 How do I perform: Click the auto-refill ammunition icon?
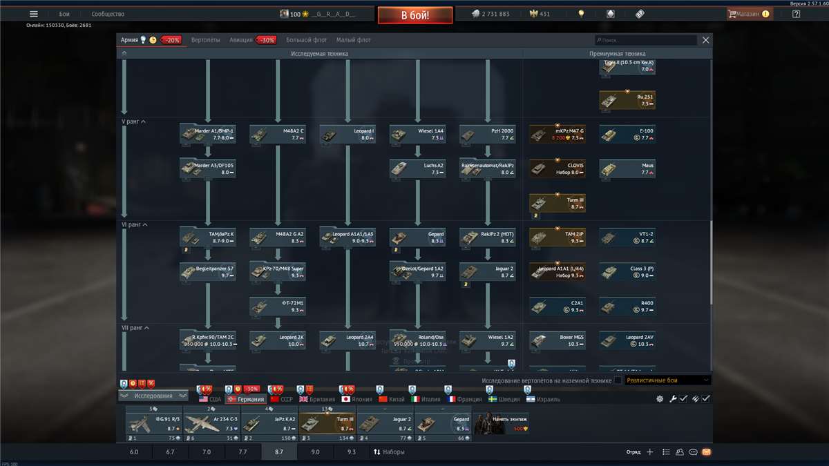[696, 399]
